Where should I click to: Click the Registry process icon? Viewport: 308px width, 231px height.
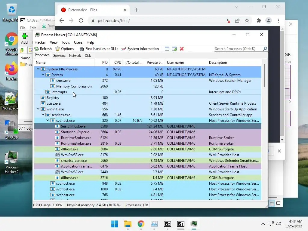click(x=43, y=97)
